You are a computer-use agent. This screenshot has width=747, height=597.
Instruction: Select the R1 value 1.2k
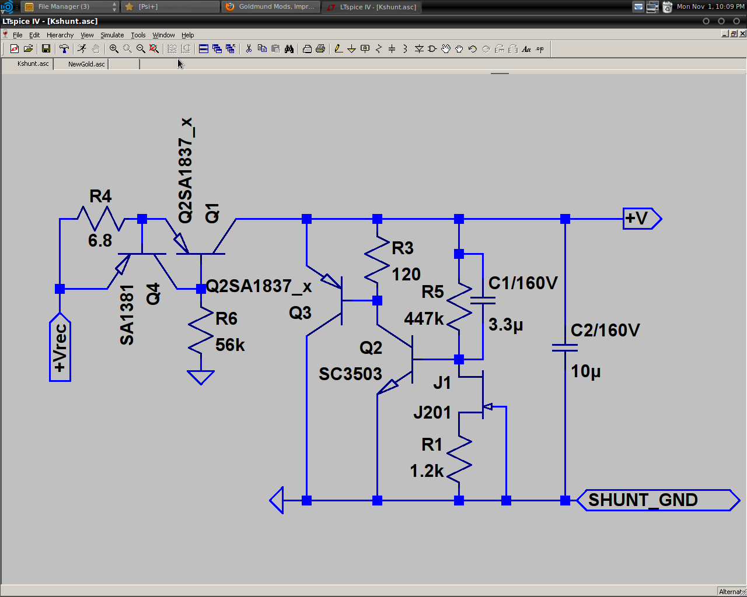click(x=427, y=470)
